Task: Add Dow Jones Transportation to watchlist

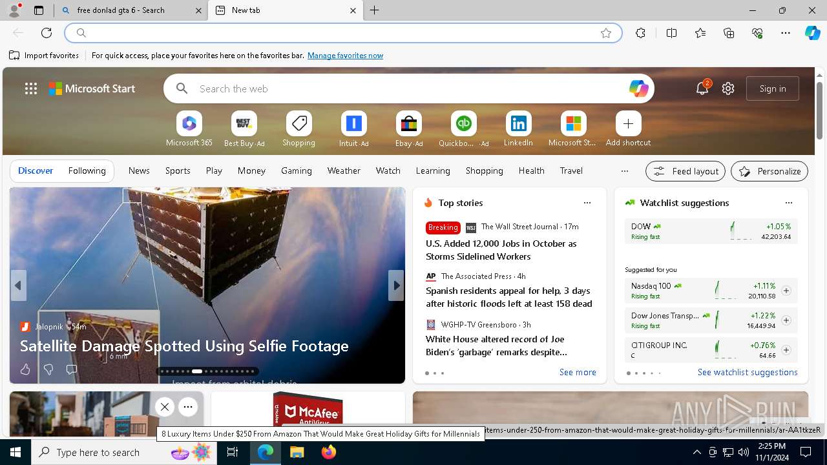Action: 786,320
